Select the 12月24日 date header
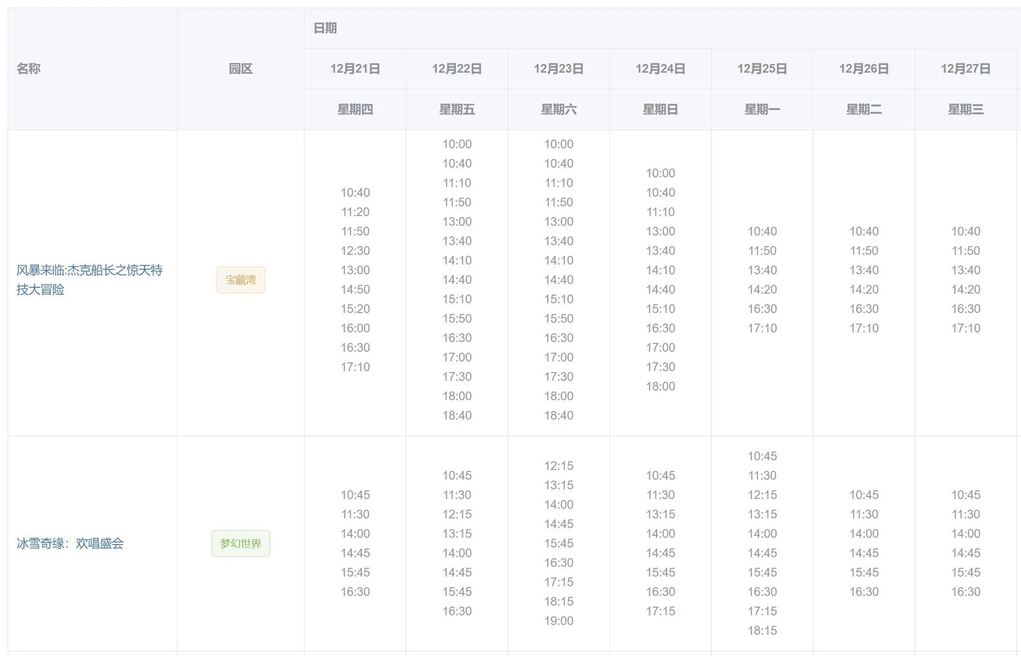 (660, 69)
